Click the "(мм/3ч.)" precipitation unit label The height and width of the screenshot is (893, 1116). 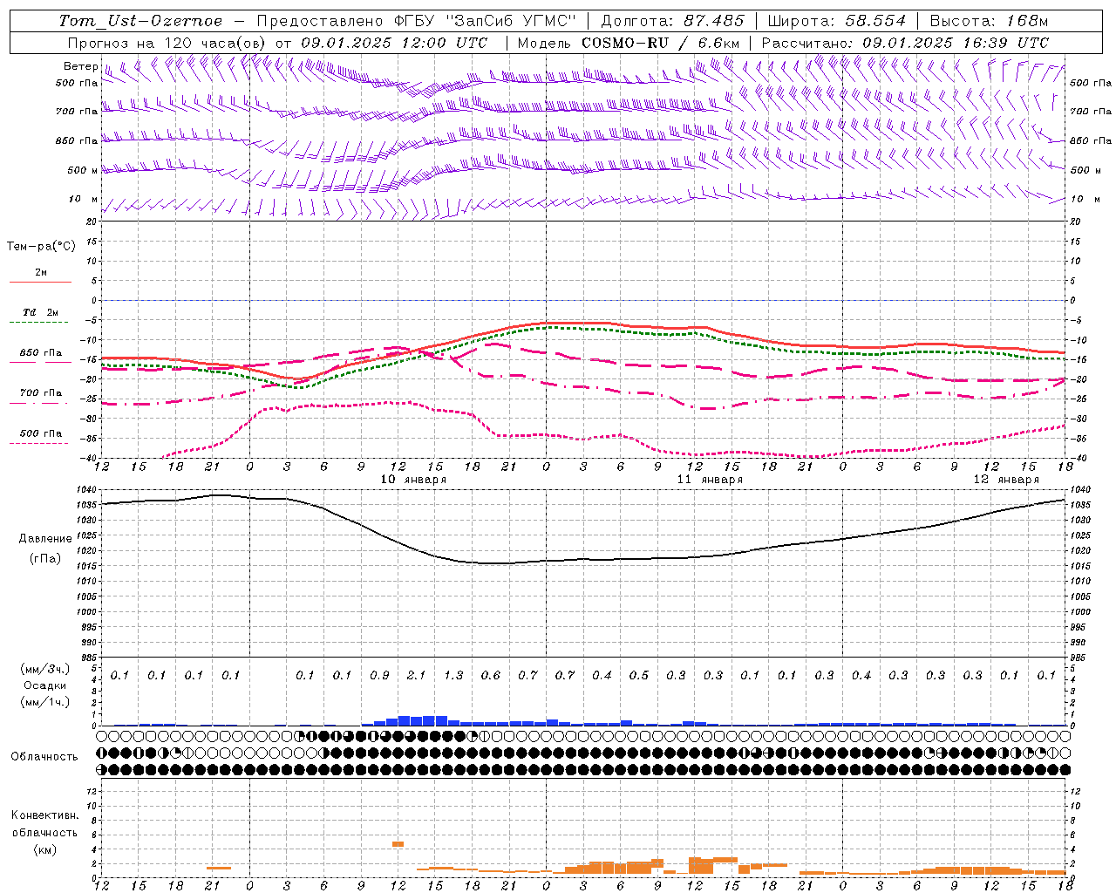(x=45, y=669)
